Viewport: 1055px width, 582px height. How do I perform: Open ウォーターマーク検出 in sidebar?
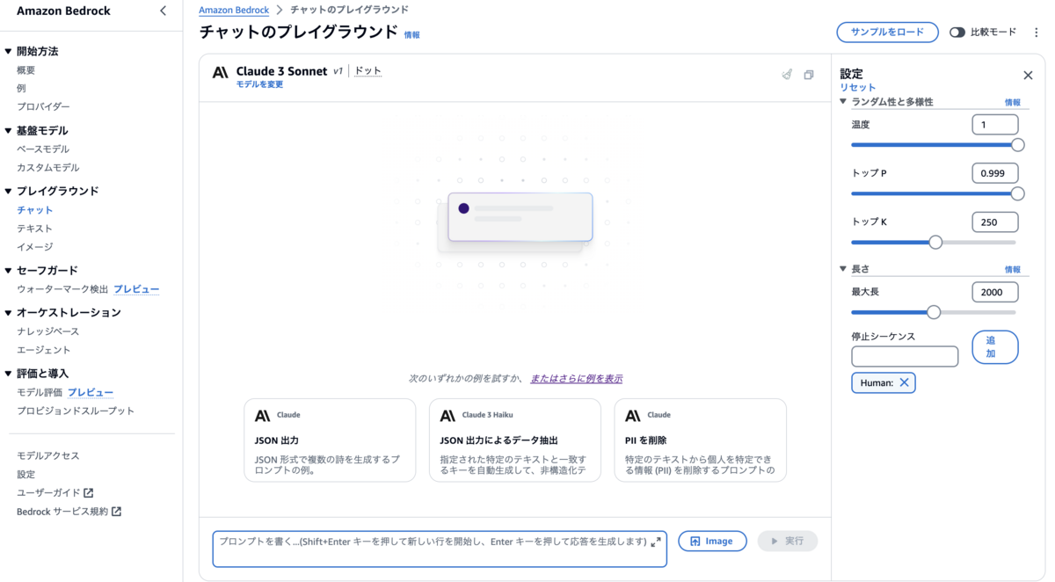(x=62, y=289)
